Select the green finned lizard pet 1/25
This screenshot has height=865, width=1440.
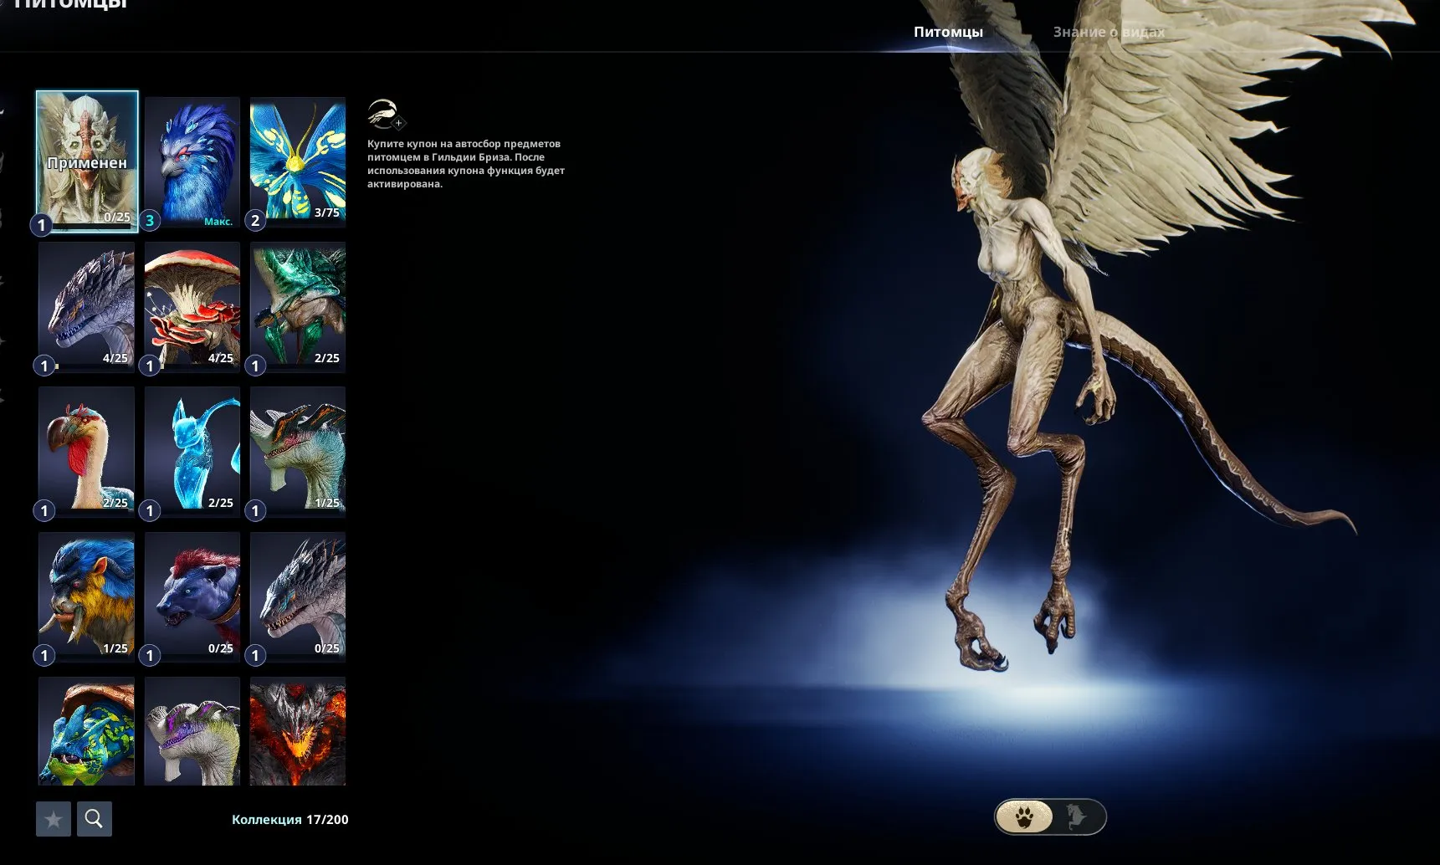(298, 452)
